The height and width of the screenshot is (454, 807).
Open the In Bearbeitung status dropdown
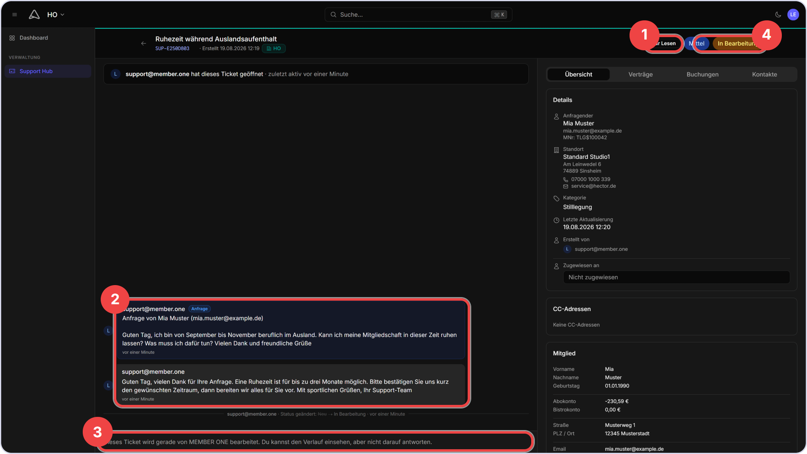tap(738, 44)
